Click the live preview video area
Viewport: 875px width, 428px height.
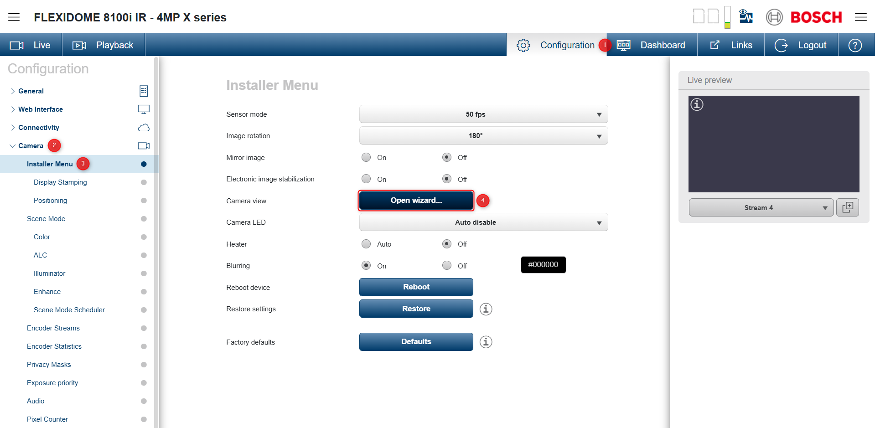tap(774, 144)
